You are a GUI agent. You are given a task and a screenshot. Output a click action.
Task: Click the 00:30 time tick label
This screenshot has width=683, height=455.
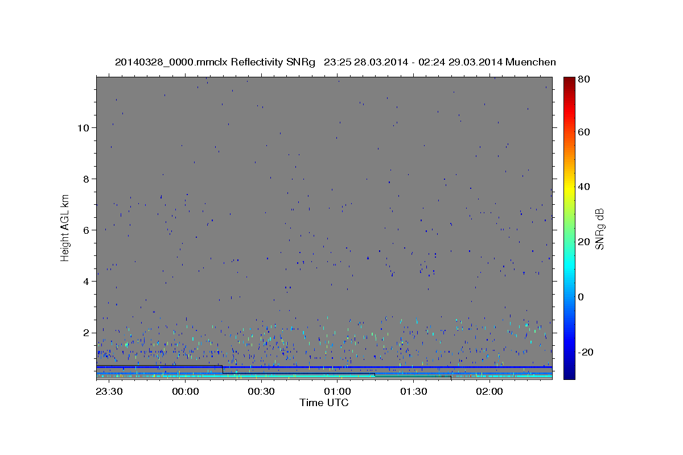[261, 391]
